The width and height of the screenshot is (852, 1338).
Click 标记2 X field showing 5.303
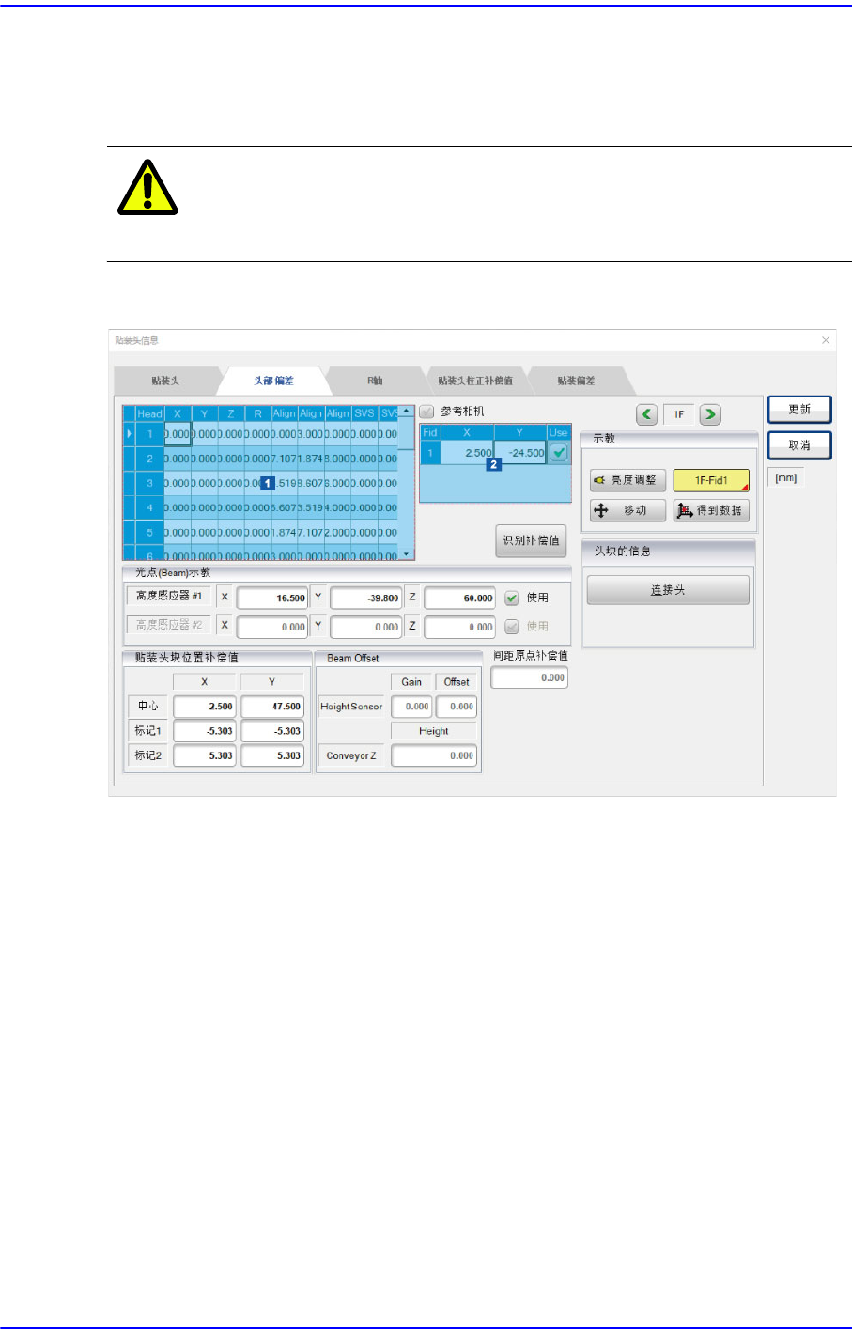pos(205,755)
